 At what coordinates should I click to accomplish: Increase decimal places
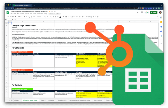coord(31,17)
